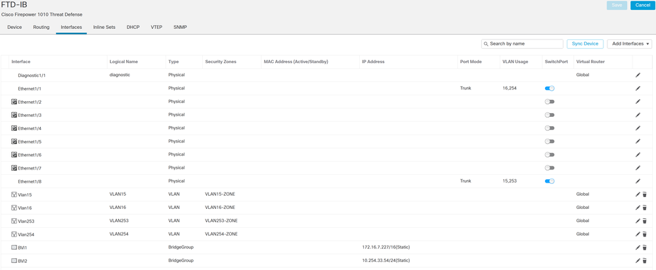Edit Ethernet1/6 with its pencil icon
Screen dimensions: 656x270
[x=638, y=154]
